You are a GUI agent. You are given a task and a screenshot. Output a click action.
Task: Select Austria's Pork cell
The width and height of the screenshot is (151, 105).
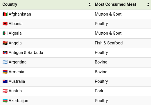[122, 91]
